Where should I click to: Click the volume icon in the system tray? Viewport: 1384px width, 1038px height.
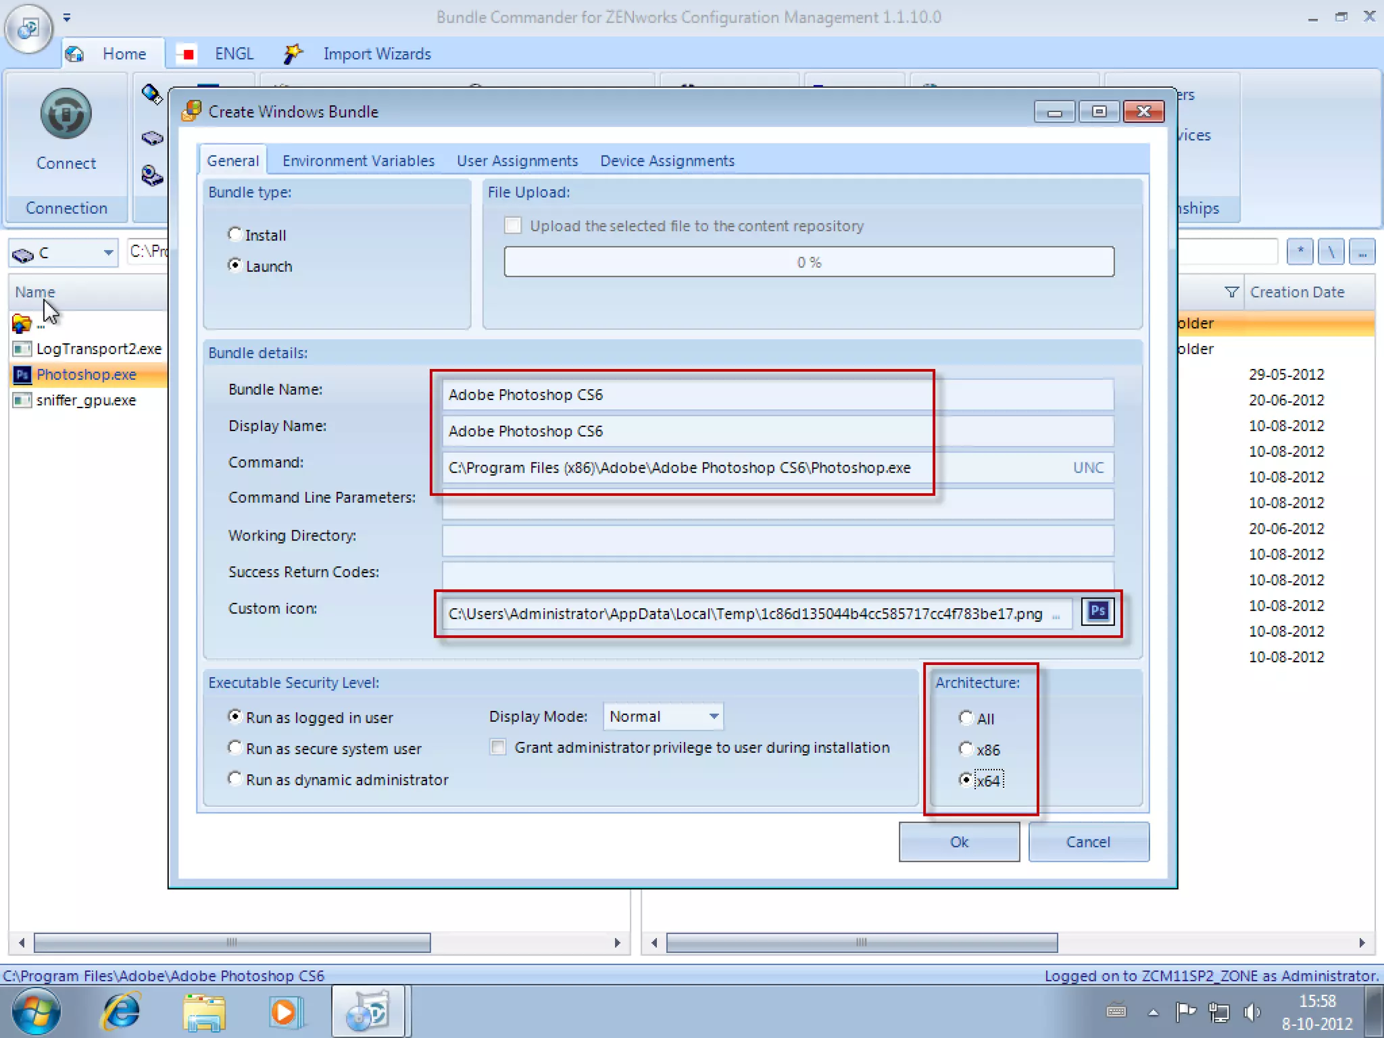point(1252,1012)
